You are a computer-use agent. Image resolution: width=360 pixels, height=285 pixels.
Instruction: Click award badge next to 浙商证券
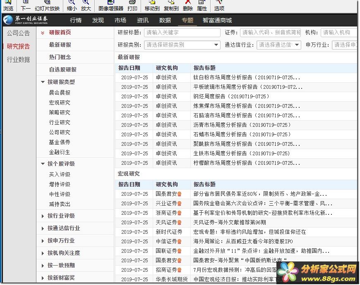180,213
